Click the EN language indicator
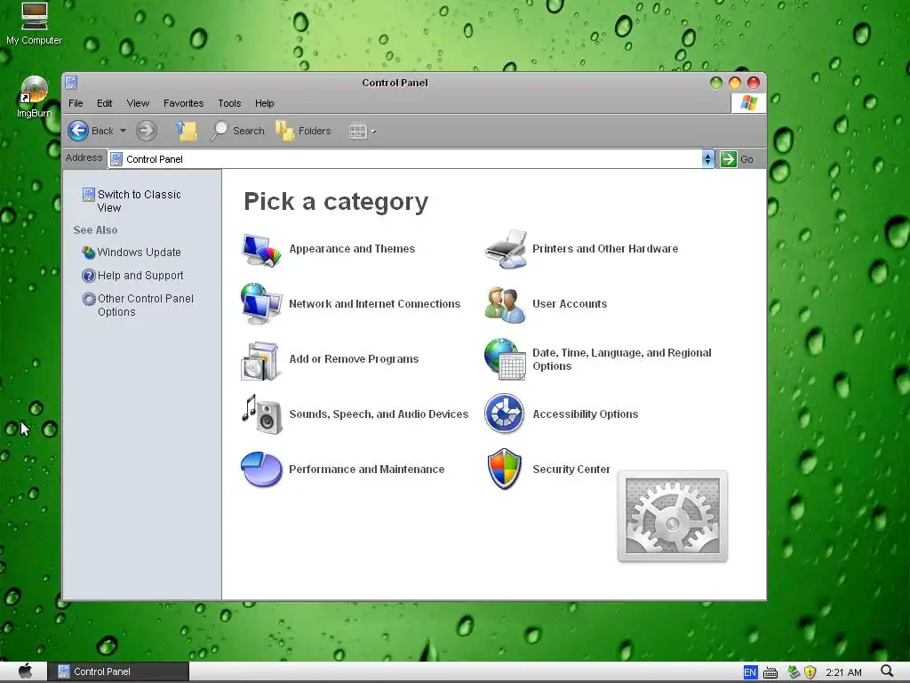The image size is (910, 683). [750, 672]
